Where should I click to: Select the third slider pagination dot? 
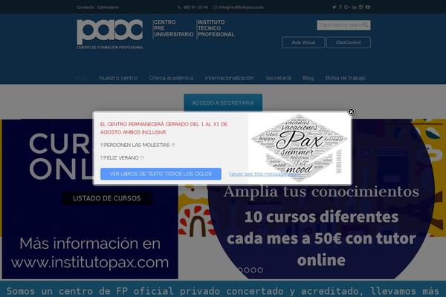click(x=253, y=270)
